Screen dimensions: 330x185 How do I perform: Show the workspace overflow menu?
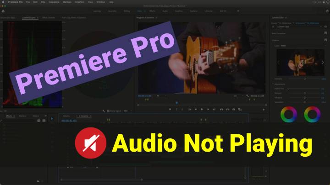click(x=238, y=11)
